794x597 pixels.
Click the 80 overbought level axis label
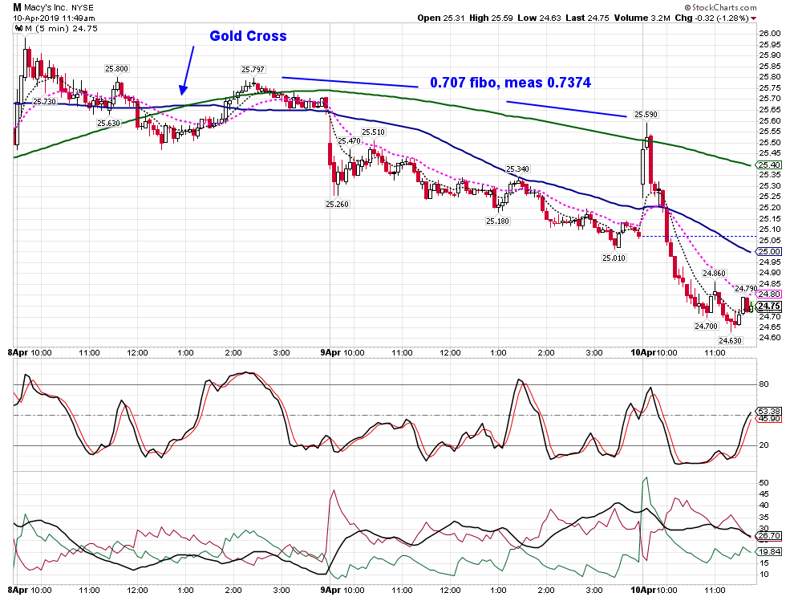[x=764, y=384]
